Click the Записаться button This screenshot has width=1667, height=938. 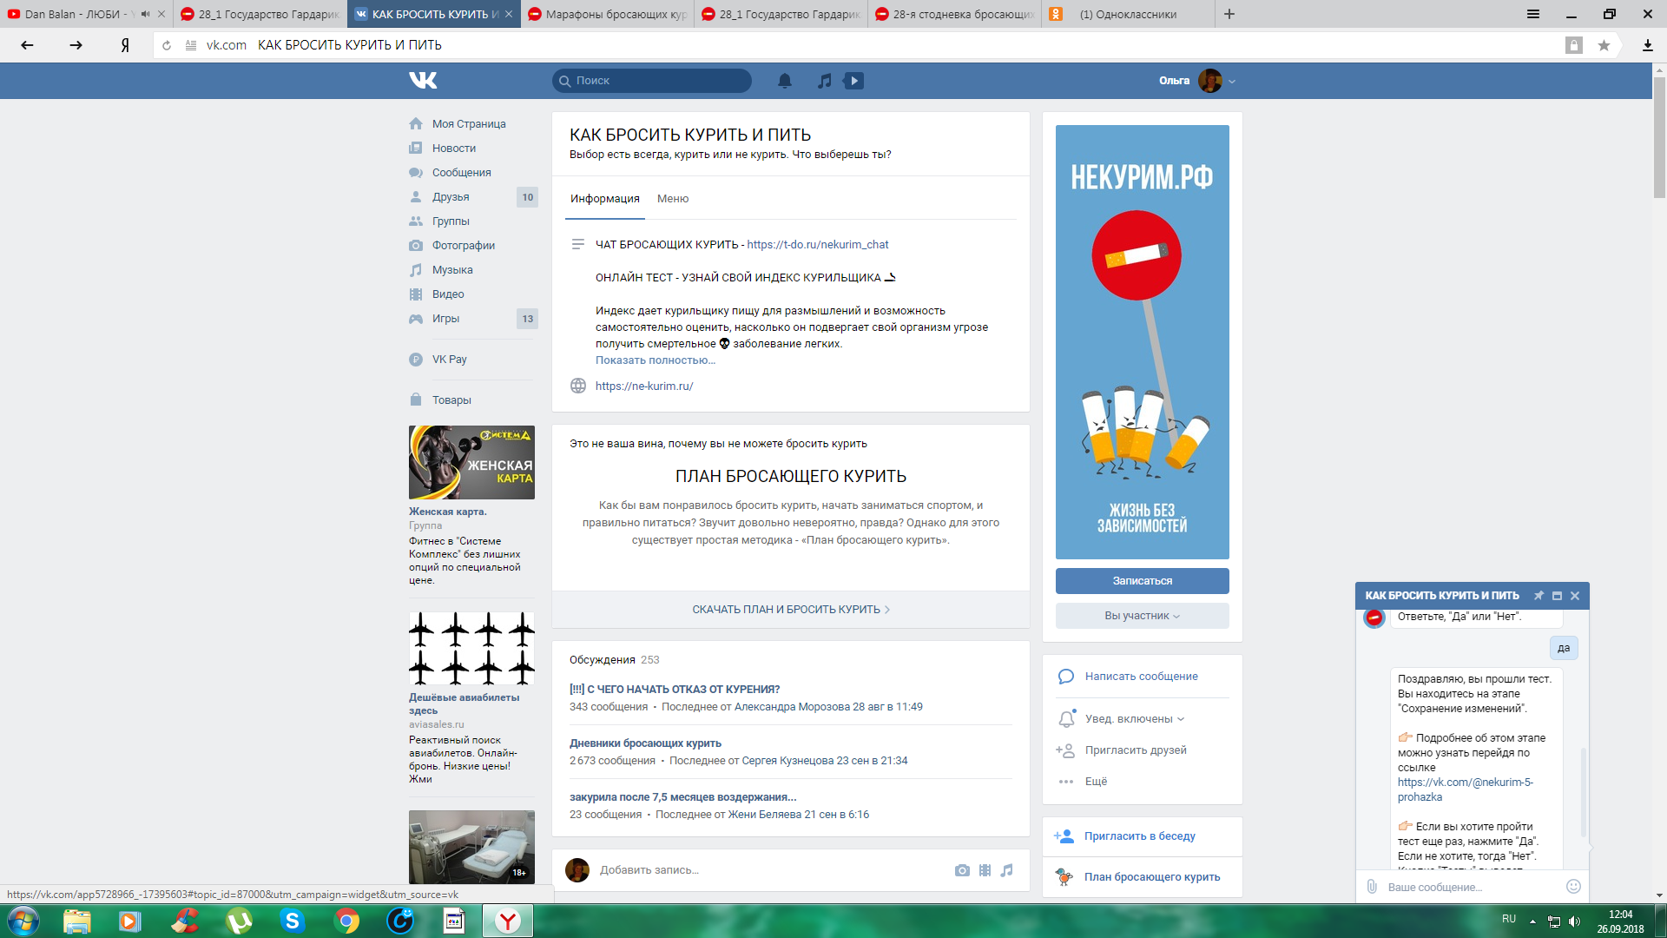point(1143,581)
